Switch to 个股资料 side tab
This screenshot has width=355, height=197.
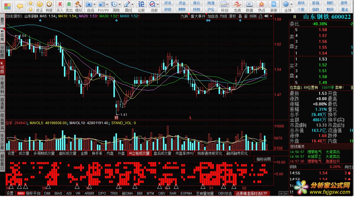2,85
